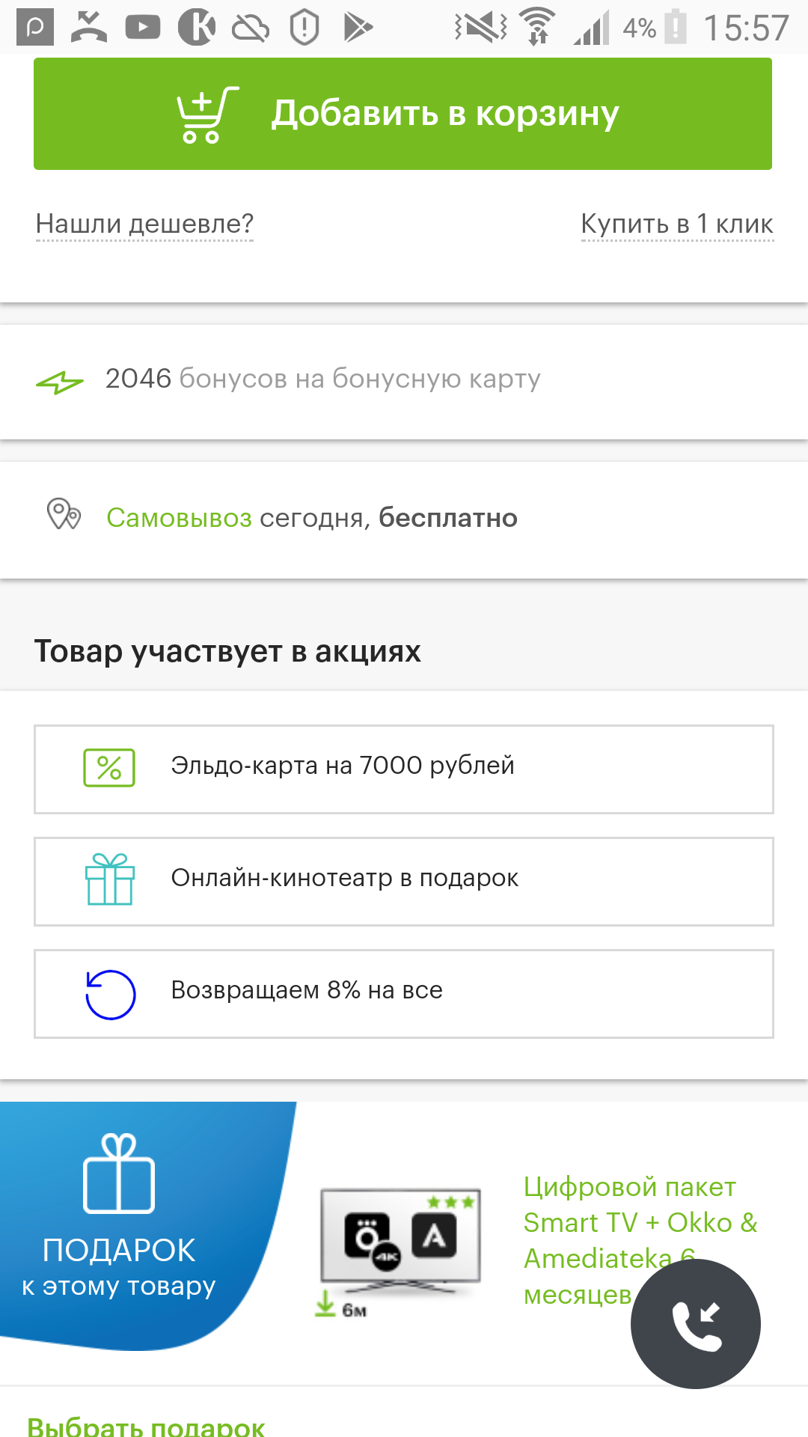Tap the Выбрать подарок link

tap(146, 1426)
